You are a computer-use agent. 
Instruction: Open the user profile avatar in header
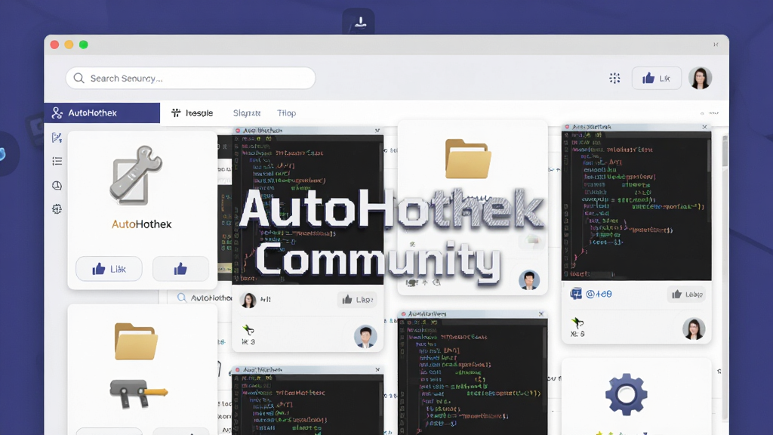(x=700, y=78)
